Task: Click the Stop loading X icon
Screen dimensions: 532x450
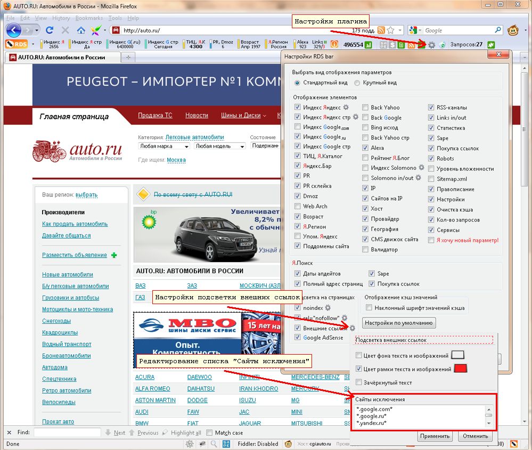Action: tap(65, 30)
